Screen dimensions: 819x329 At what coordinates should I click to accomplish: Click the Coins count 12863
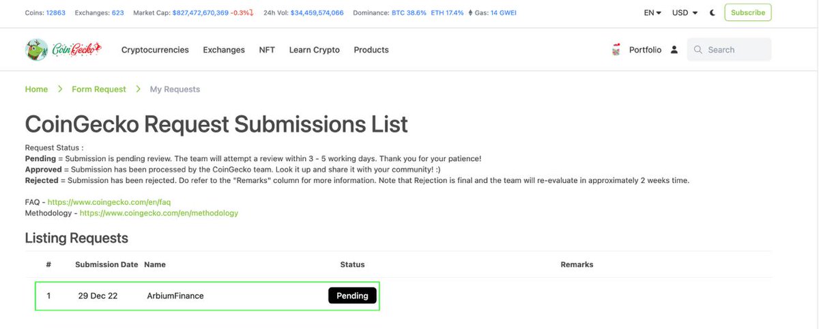click(57, 13)
